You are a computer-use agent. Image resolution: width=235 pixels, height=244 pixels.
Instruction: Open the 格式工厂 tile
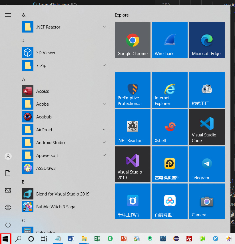207,90
